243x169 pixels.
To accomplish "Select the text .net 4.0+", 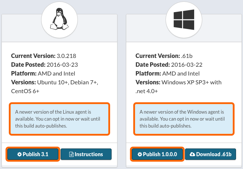I will 146,91.
